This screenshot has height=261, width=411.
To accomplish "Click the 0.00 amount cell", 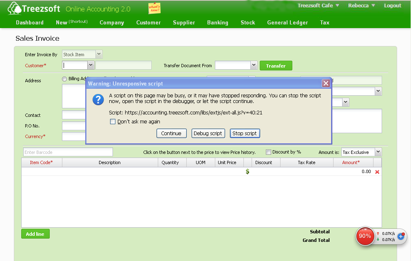I will point(353,171).
